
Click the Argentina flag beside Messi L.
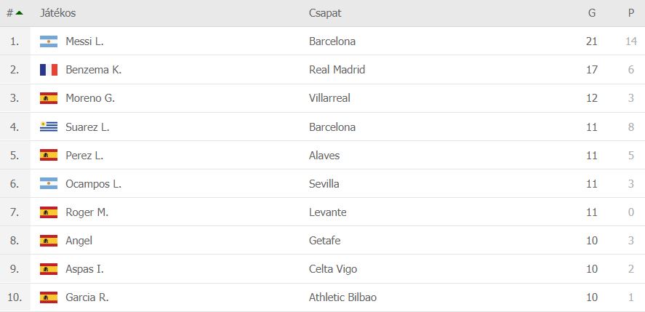click(49, 41)
